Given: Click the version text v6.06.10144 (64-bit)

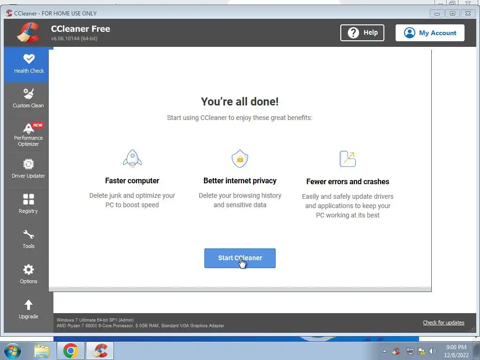Looking at the screenshot, I should coord(74,38).
